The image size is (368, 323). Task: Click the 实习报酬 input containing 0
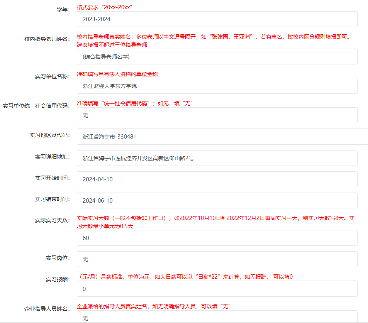217,289
